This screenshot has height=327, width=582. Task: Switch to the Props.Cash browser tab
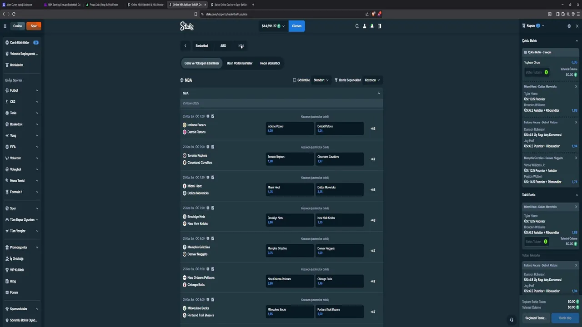click(x=104, y=5)
